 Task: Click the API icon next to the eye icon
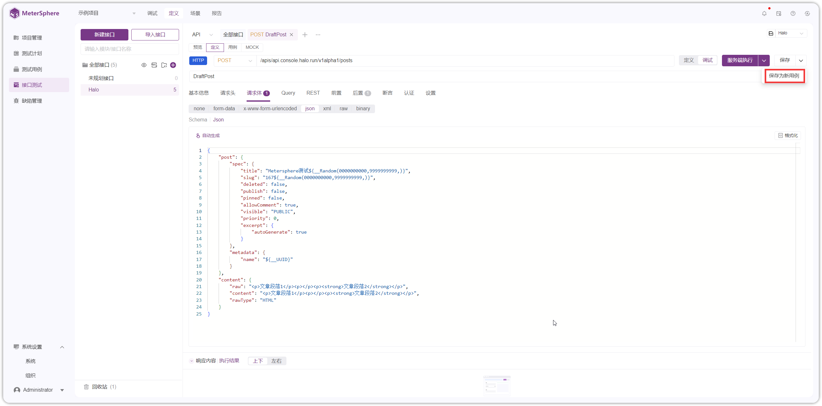tap(154, 65)
